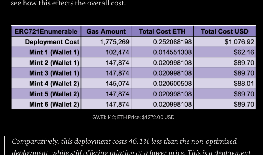
Task: Click the Total Cost USD header
Action: (x=224, y=31)
